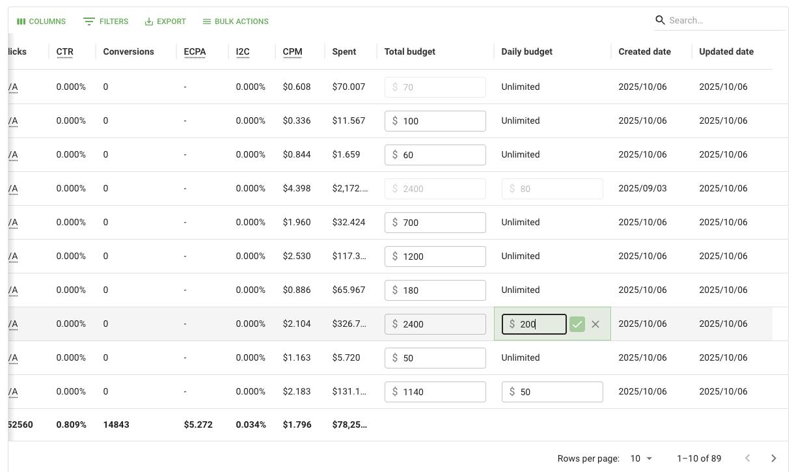Edit total budget field showing 1140

(441, 392)
